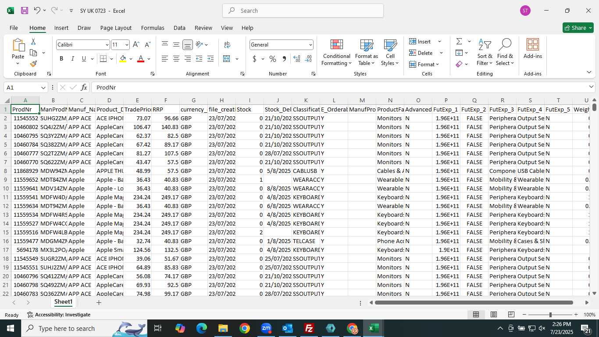599x337 pixels.
Task: Apply the red font color
Action: pyautogui.click(x=141, y=59)
